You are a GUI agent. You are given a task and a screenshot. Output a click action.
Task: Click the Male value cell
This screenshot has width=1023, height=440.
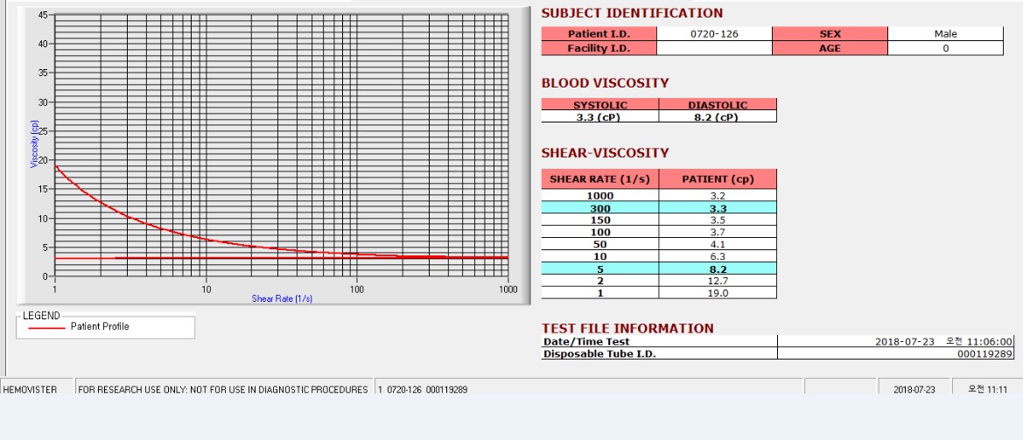tap(945, 34)
